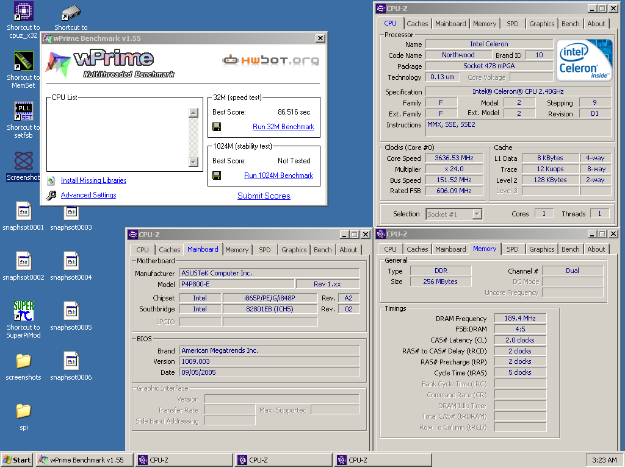Click the Install Missing Libraries icon
The height and width of the screenshot is (468, 625).
coord(51,180)
